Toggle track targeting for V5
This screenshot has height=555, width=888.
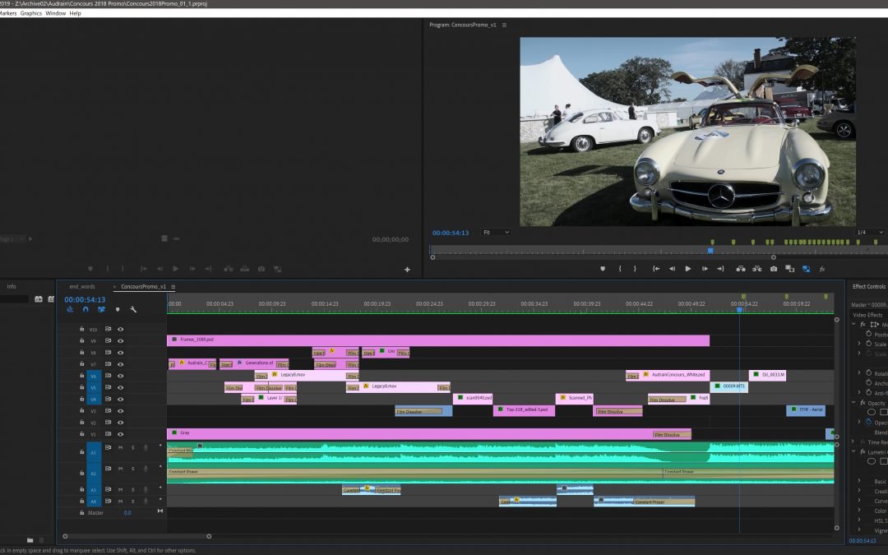pos(94,388)
